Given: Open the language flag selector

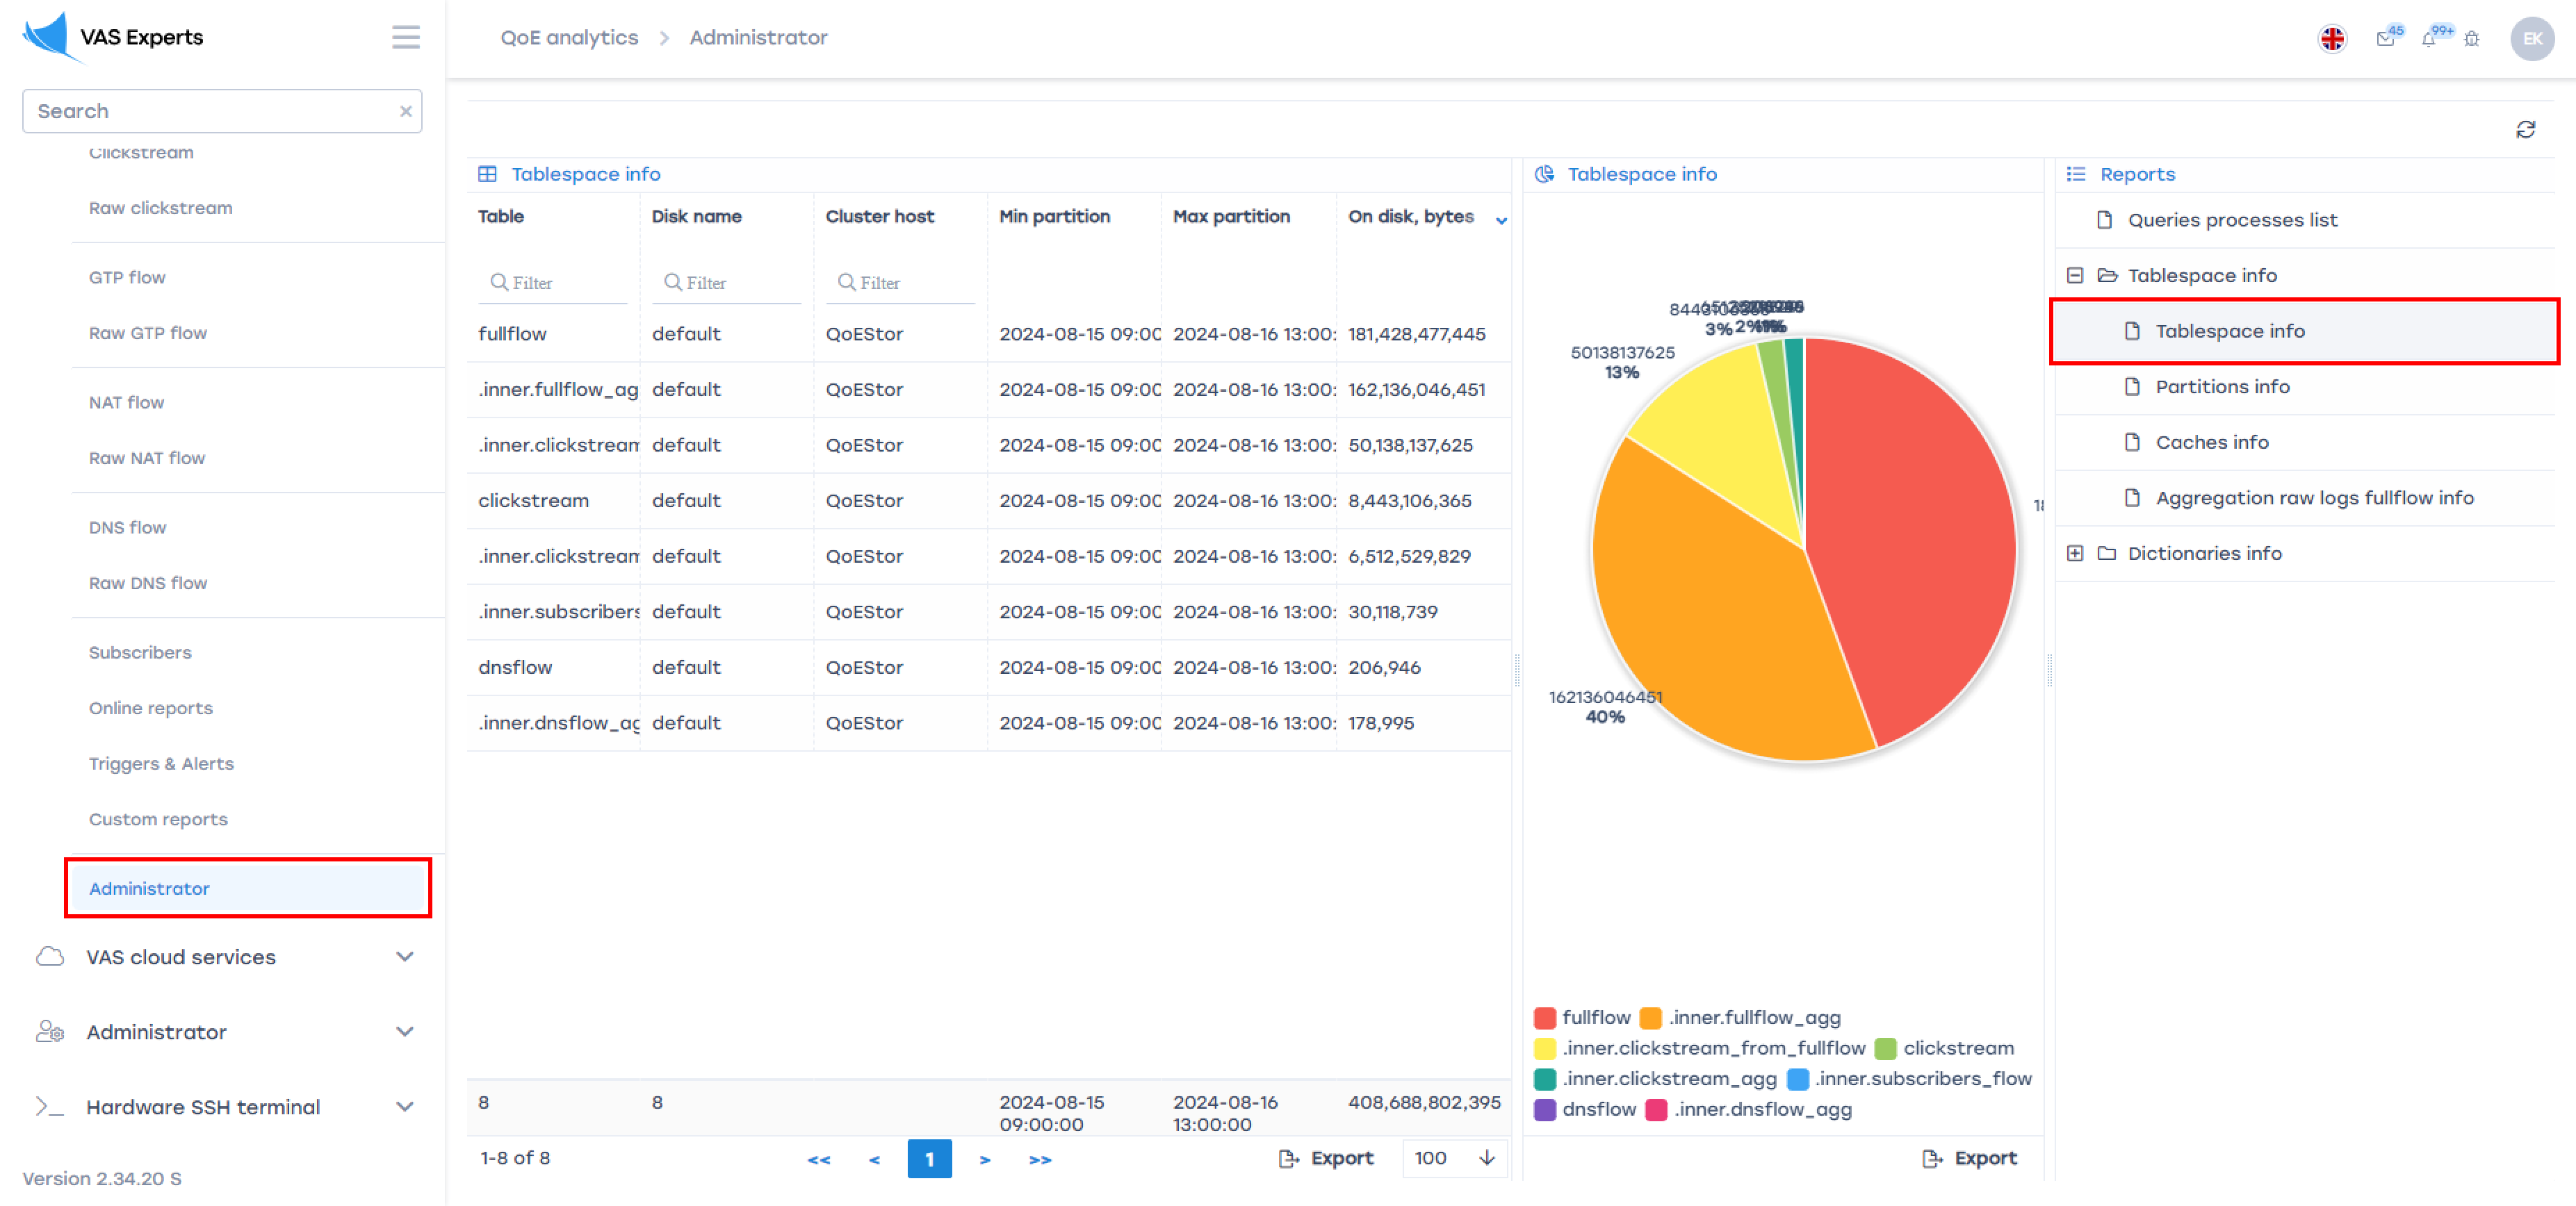Looking at the screenshot, I should (2331, 39).
